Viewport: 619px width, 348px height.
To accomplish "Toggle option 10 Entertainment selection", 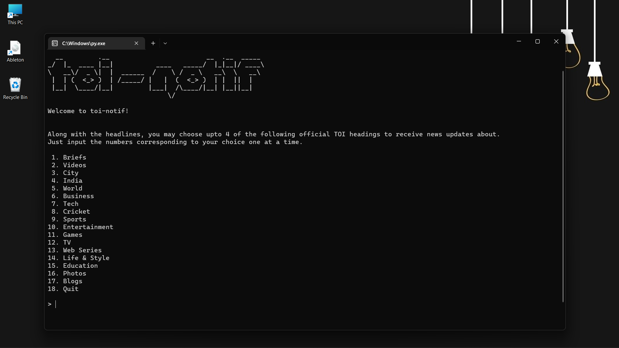I will [x=88, y=227].
